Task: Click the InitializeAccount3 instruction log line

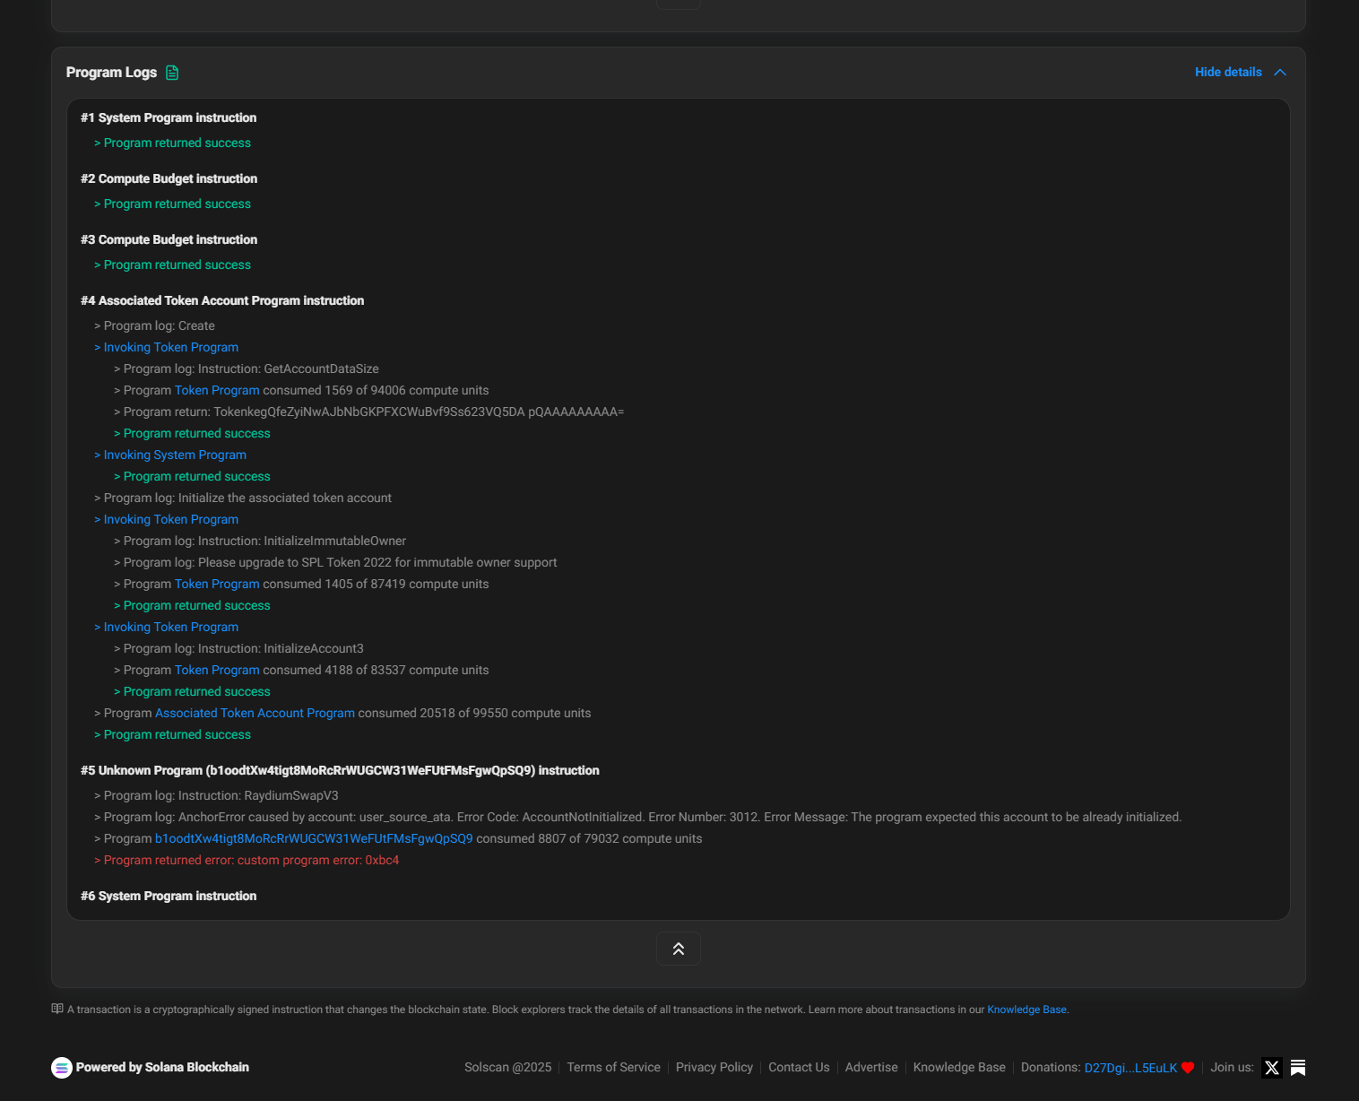Action: (x=238, y=648)
